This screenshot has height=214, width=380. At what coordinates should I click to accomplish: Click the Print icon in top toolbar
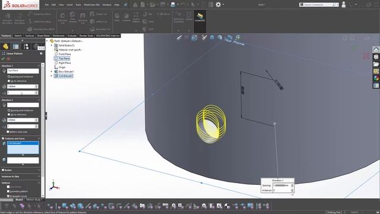[x=173, y=5]
